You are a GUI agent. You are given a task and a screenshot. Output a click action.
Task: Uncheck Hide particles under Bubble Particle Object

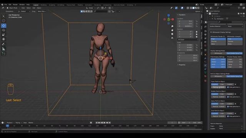228,97
